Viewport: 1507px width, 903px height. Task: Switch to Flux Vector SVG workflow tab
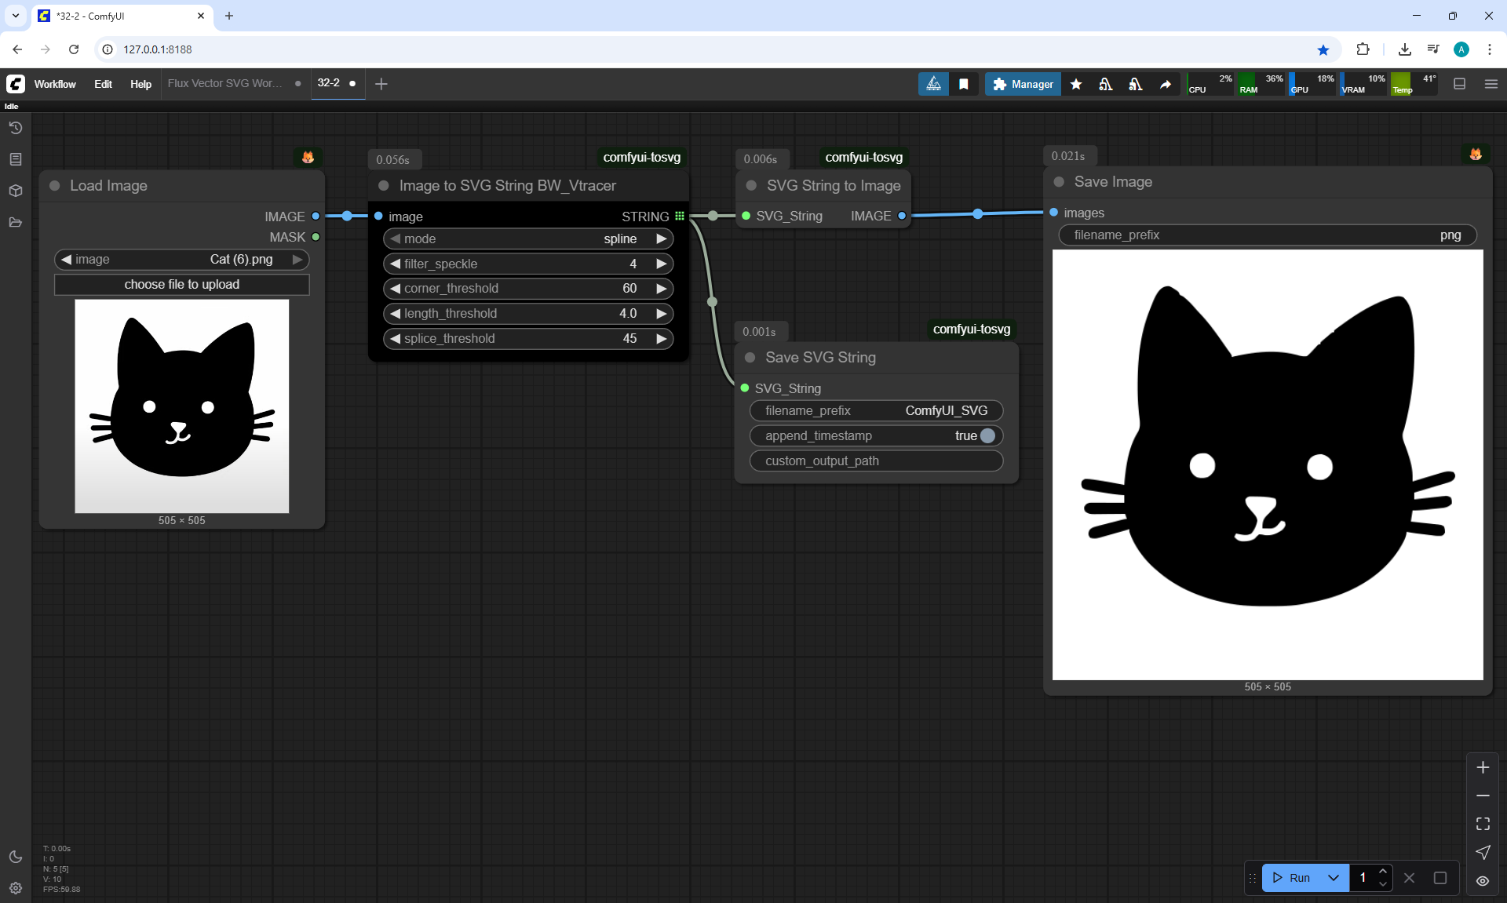point(224,83)
